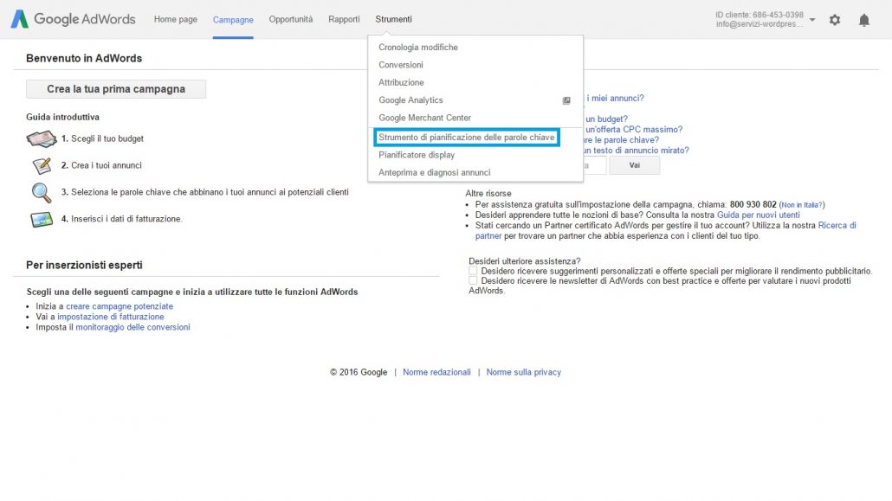The height and width of the screenshot is (501, 892).
Task: Click the 2. Crea i tuoi annunci step
Action: (101, 165)
